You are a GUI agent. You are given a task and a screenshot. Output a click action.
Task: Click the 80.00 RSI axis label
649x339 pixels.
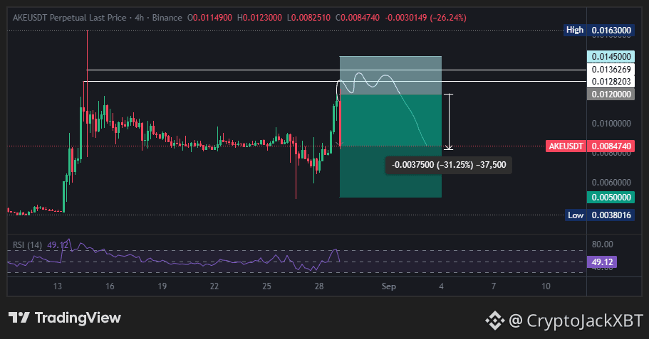coord(602,244)
